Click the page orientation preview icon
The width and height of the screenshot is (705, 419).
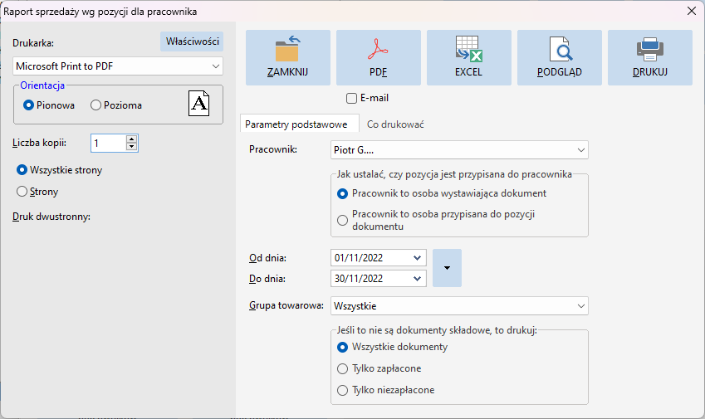coord(198,103)
